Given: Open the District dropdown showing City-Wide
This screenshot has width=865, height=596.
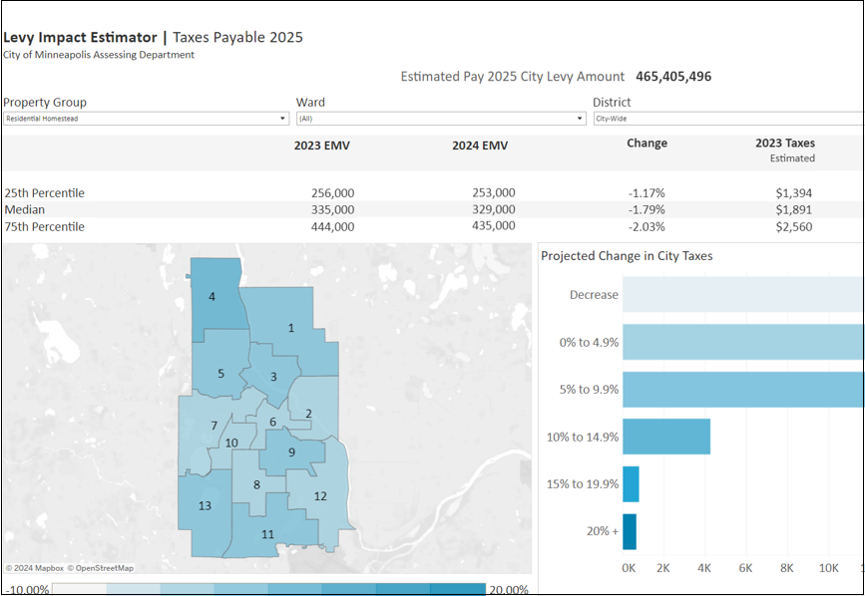Looking at the screenshot, I should (x=728, y=119).
